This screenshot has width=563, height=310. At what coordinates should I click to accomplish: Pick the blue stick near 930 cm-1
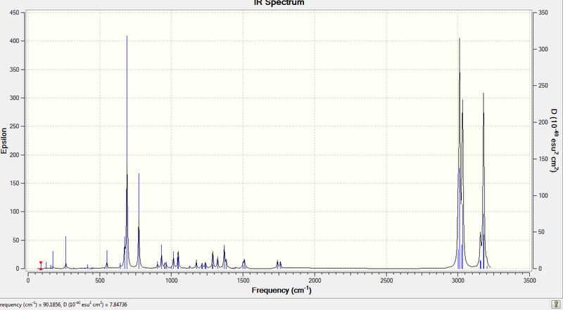(x=162, y=257)
